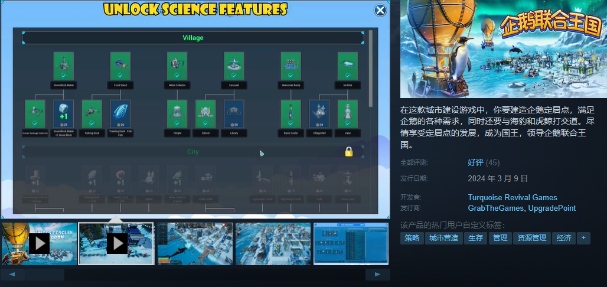Screen dimensions: 607x287
Task: Select the Ice Rink building card
Action: [348, 66]
